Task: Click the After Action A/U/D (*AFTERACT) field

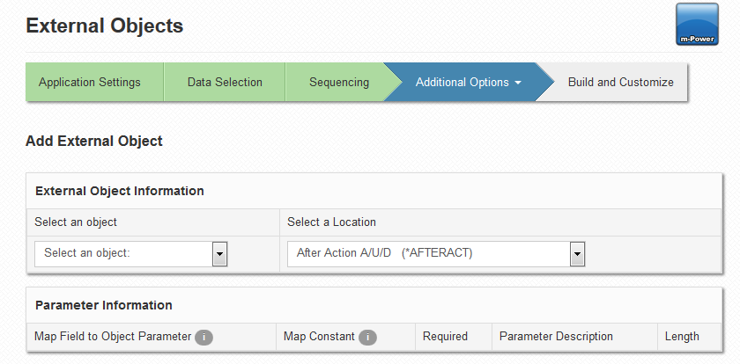Action: (x=436, y=254)
